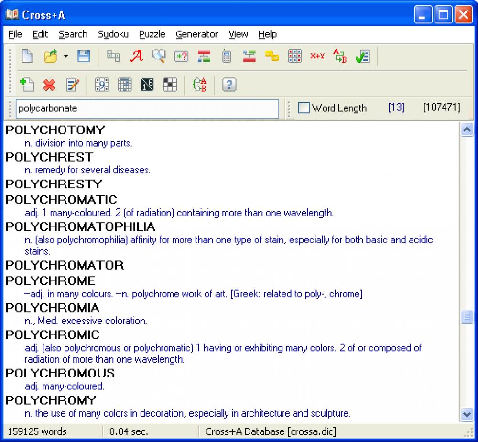478x442 pixels.
Task: Click the X+Y equation tool icon
Action: tap(317, 56)
